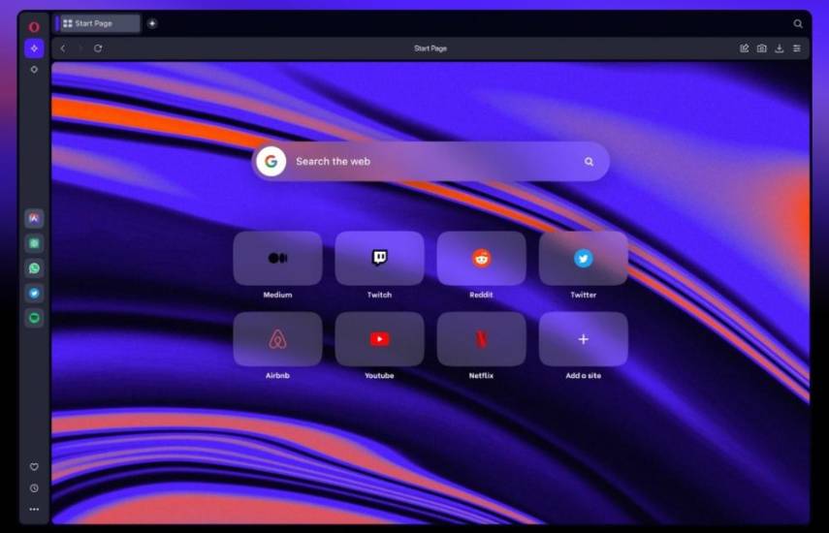
Task: Open the topmost sidebar app icon above WhatsApp
Action: pyautogui.click(x=34, y=219)
